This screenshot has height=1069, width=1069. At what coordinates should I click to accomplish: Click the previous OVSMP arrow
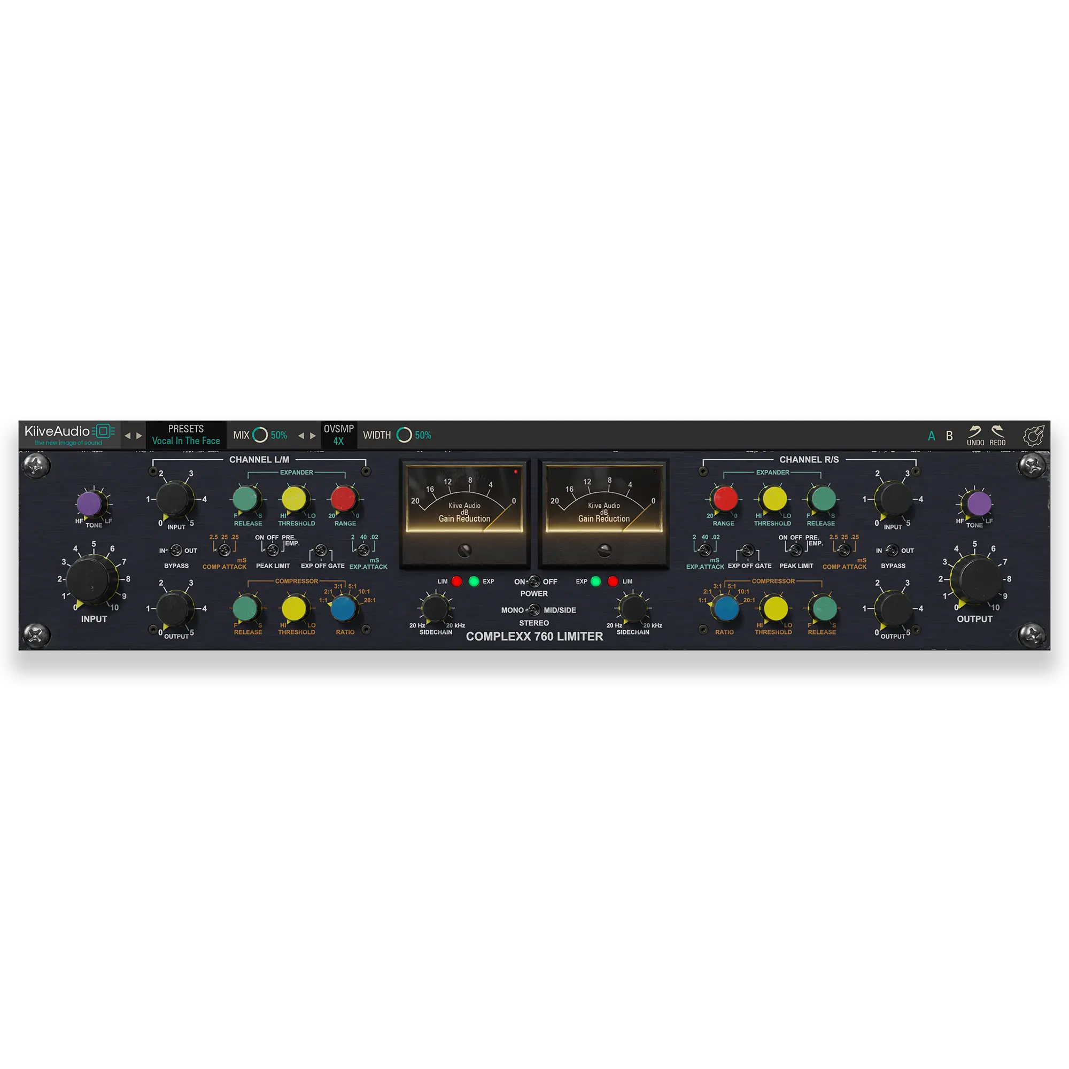coord(301,435)
